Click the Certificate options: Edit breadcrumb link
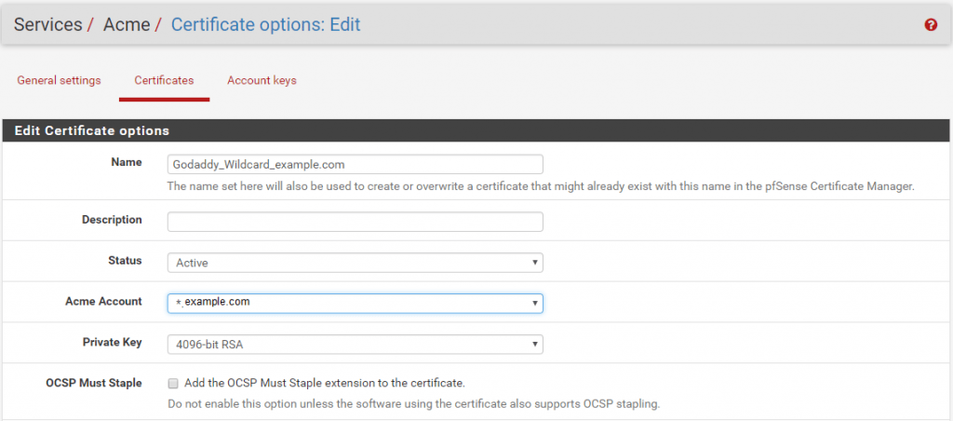 click(265, 25)
